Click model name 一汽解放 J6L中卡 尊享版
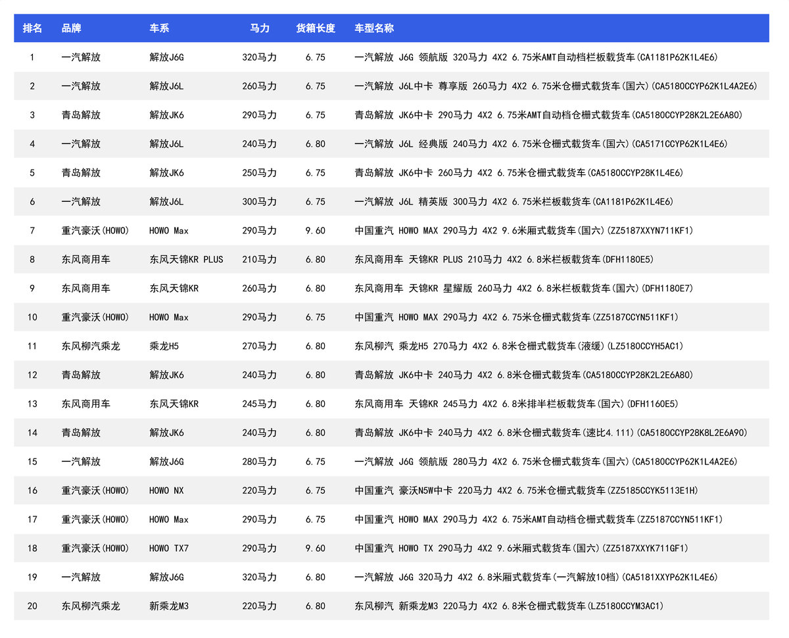 point(556,86)
